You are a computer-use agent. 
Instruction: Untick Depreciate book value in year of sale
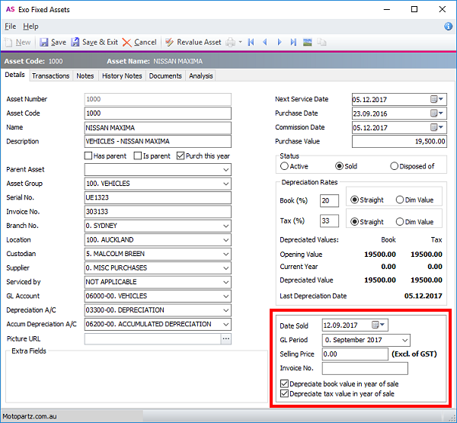284,383
